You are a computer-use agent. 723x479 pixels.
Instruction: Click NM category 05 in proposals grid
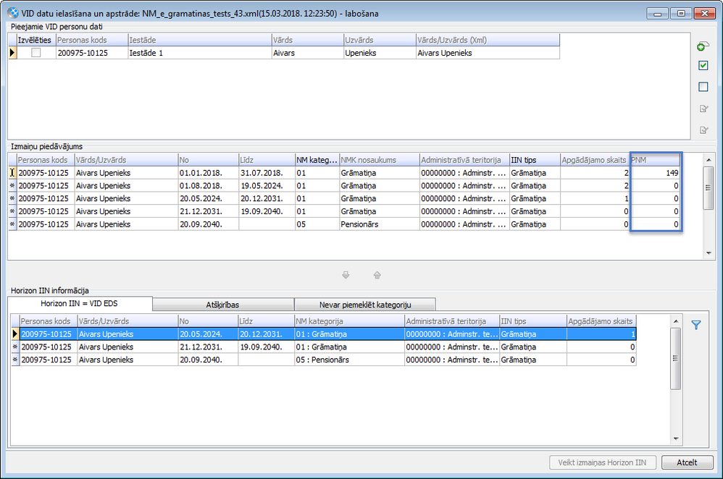pos(317,224)
